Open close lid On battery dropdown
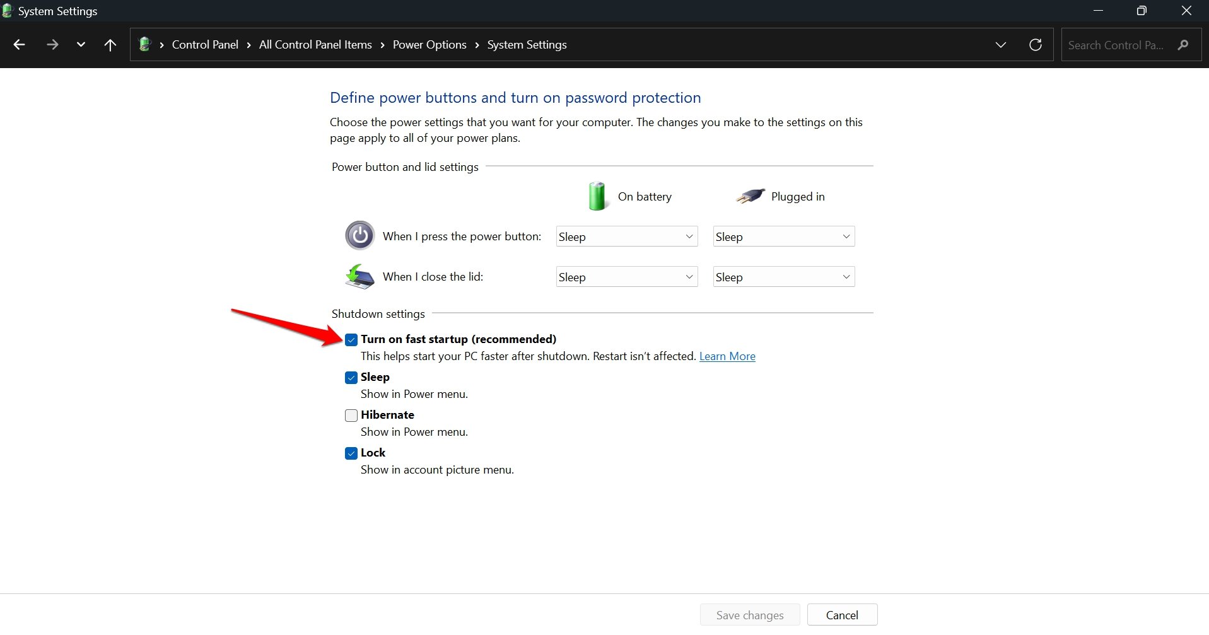Viewport: 1209px width, 635px height. tap(627, 277)
